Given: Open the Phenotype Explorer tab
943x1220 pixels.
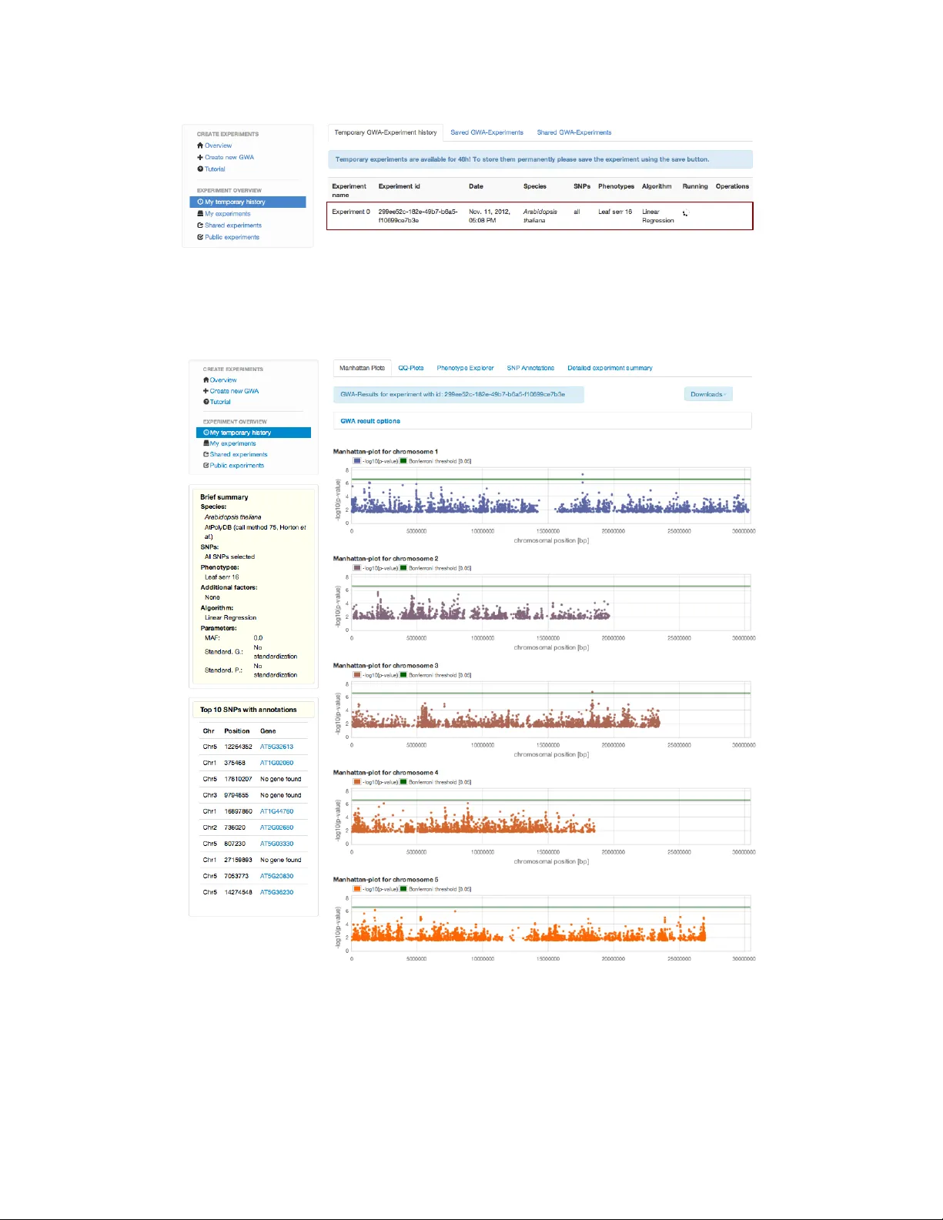Looking at the screenshot, I should [465, 368].
